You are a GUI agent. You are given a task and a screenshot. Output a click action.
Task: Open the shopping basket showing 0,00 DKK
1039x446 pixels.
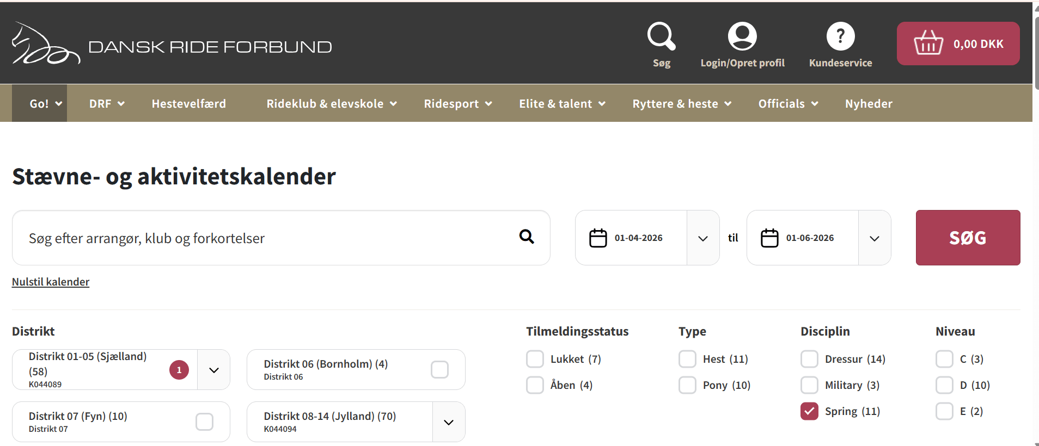pos(958,44)
